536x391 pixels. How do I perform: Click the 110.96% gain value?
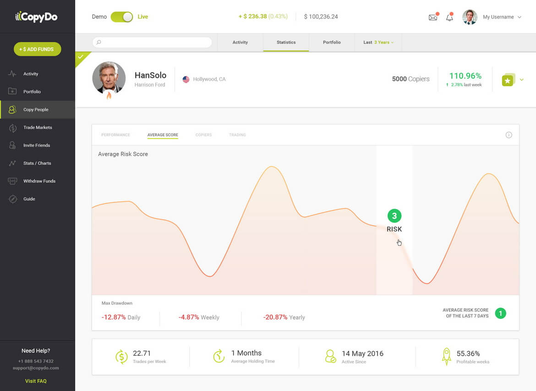click(x=465, y=76)
